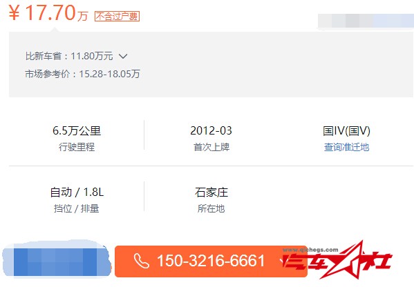This screenshot has height=287, width=414.
Task: Click the 6.5万公里 mileage value
Action: pos(77,130)
